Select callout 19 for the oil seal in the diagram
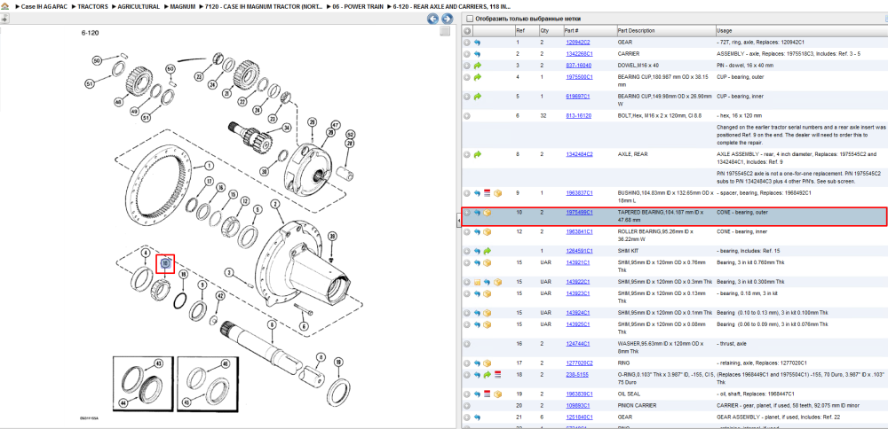The width and height of the screenshot is (888, 429). point(338,362)
